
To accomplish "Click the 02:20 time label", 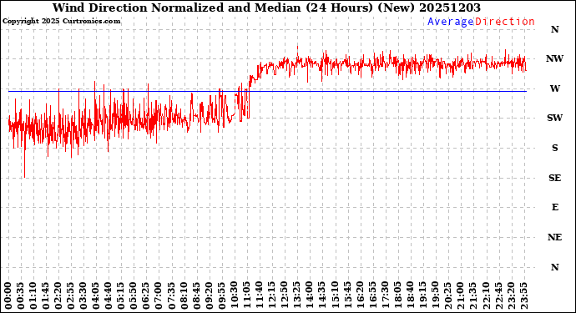I will point(58,295).
